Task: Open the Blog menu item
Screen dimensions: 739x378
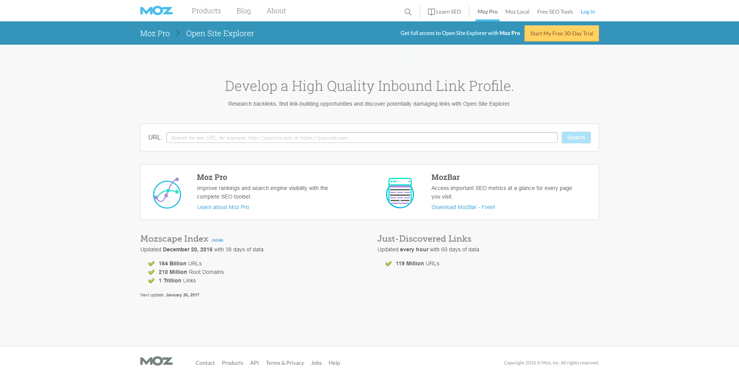Action: 243,11
